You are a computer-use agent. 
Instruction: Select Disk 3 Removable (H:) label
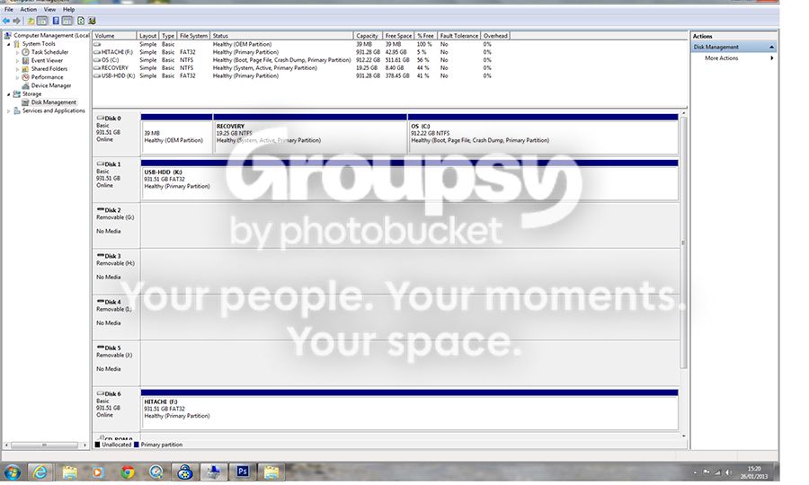tap(116, 271)
